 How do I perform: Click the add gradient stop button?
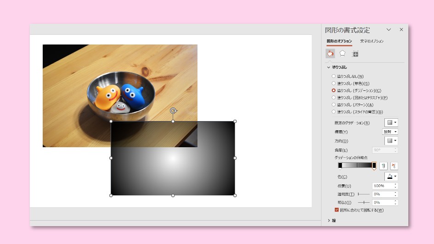[x=383, y=166]
